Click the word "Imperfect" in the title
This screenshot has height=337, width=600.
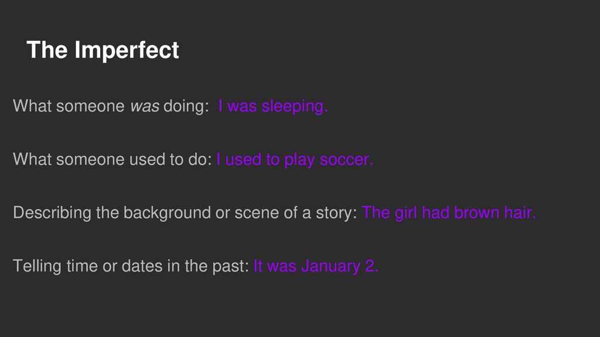pyautogui.click(x=127, y=50)
